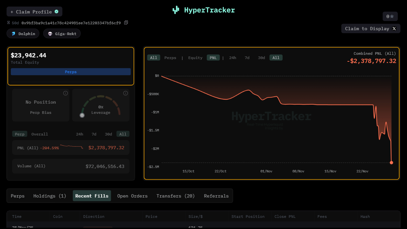The width and height of the screenshot is (407, 229).
Task: Click the Claim Profile button
Action: [x=34, y=12]
